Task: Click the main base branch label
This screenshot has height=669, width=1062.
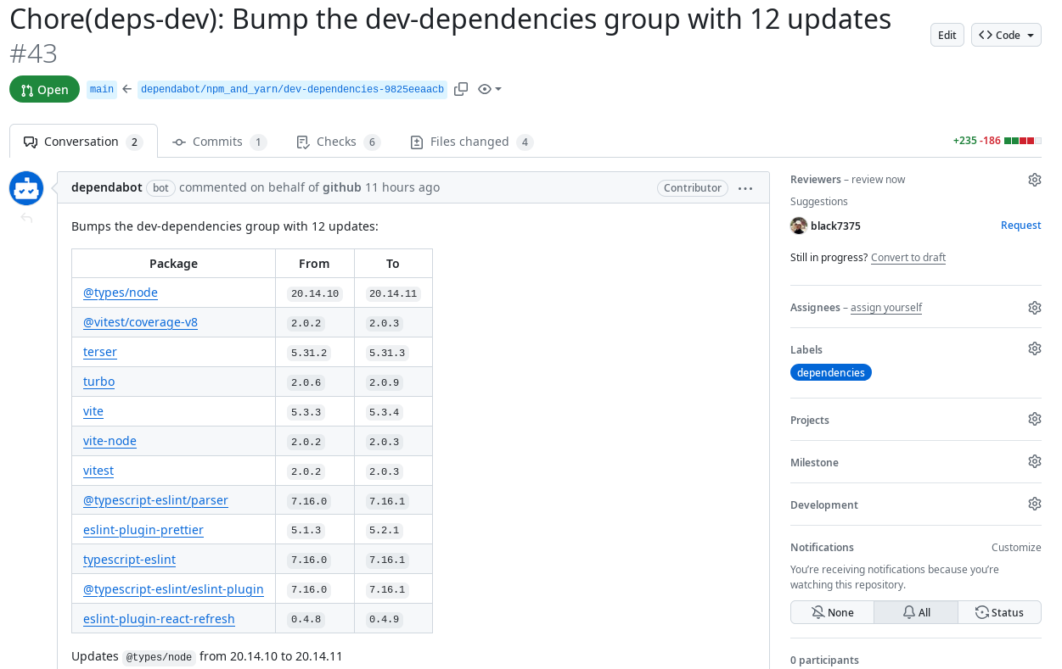Action: [x=102, y=89]
